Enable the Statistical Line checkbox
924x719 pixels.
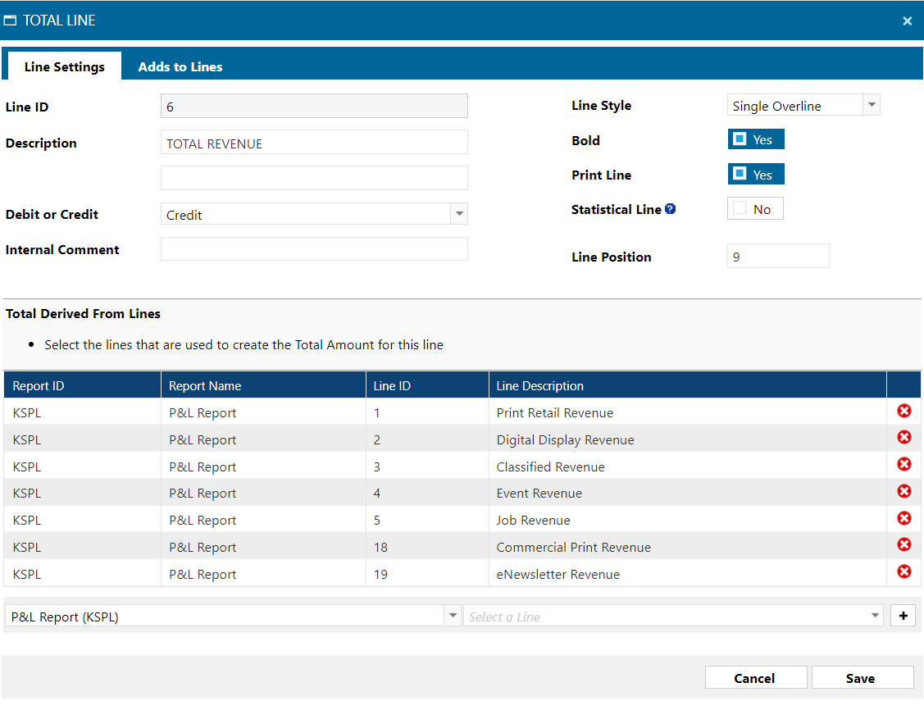tap(755, 209)
